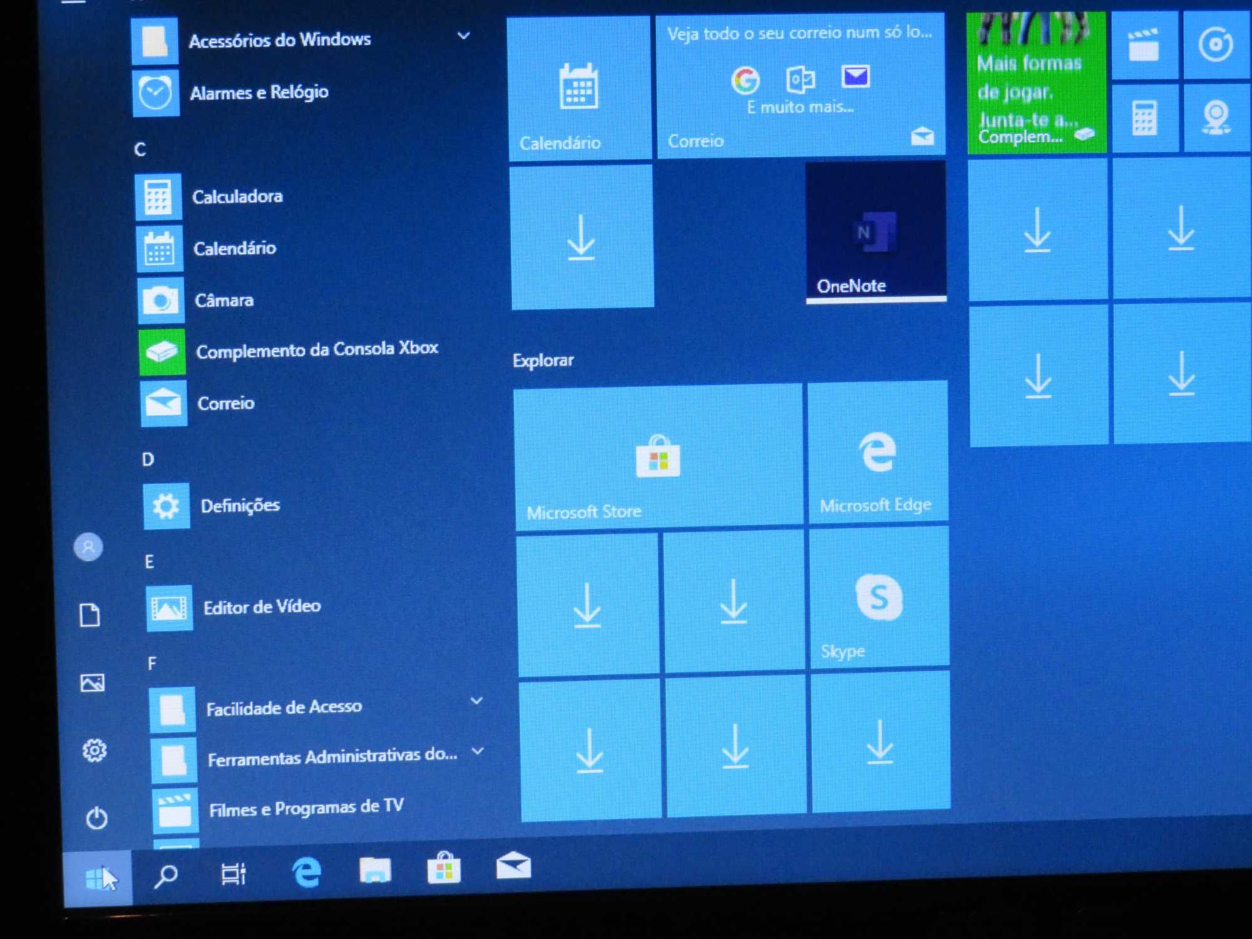Open Alarmes e Relógio app icon
The width and height of the screenshot is (1252, 939).
pos(156,93)
